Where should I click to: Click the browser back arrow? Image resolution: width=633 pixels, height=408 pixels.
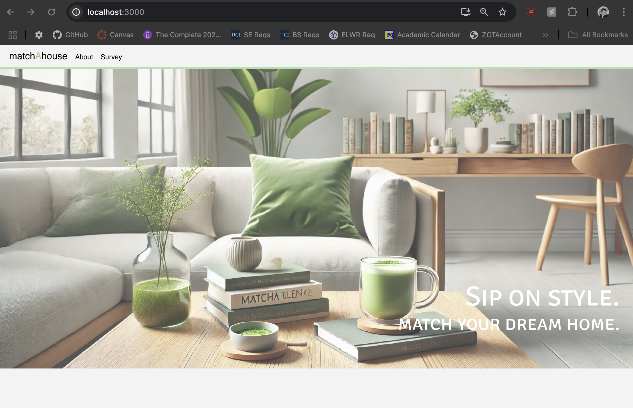click(11, 12)
